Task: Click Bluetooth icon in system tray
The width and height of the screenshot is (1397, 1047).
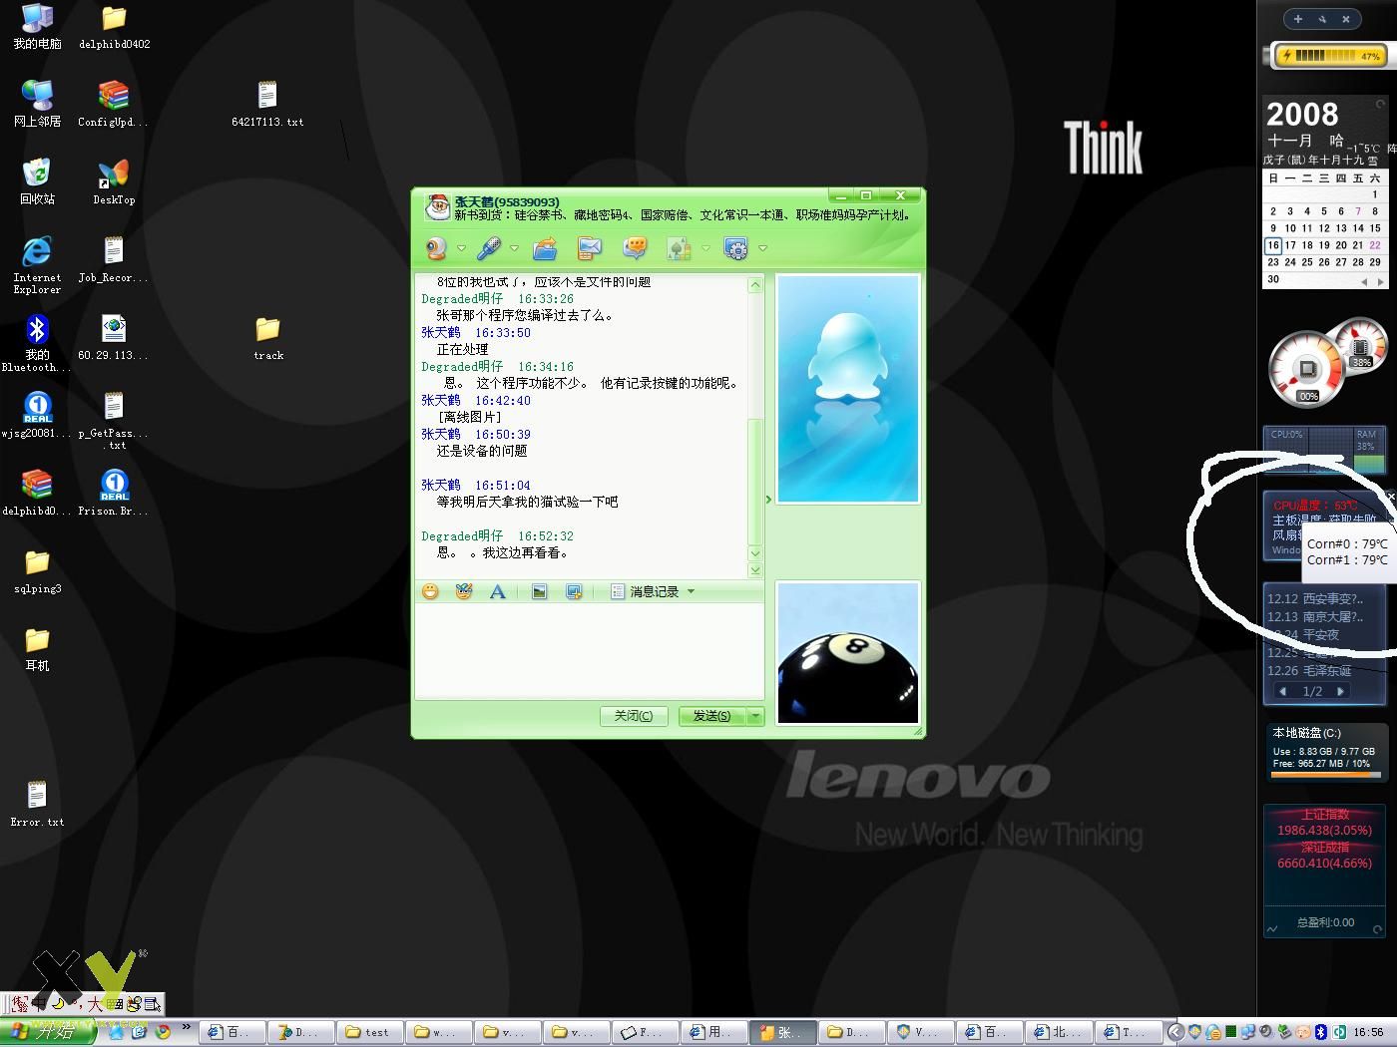Action: (x=1320, y=1032)
